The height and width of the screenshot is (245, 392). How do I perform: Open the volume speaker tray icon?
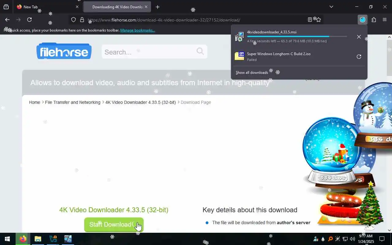click(352, 239)
